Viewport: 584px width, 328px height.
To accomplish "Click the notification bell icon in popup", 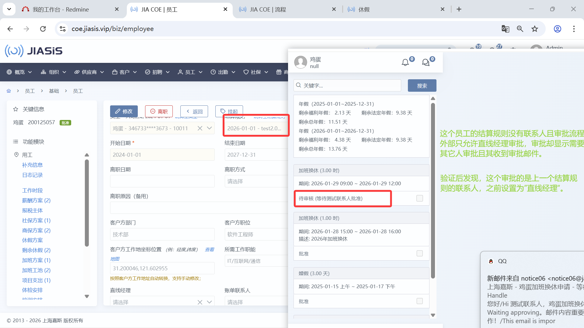I will (405, 63).
